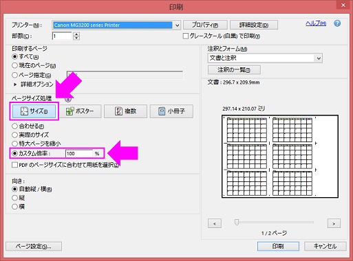
Task: Go to the previous preview page arrow
Action: (x=215, y=223)
